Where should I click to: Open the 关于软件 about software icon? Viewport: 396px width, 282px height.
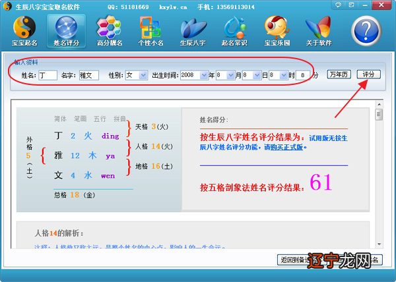coord(319,31)
